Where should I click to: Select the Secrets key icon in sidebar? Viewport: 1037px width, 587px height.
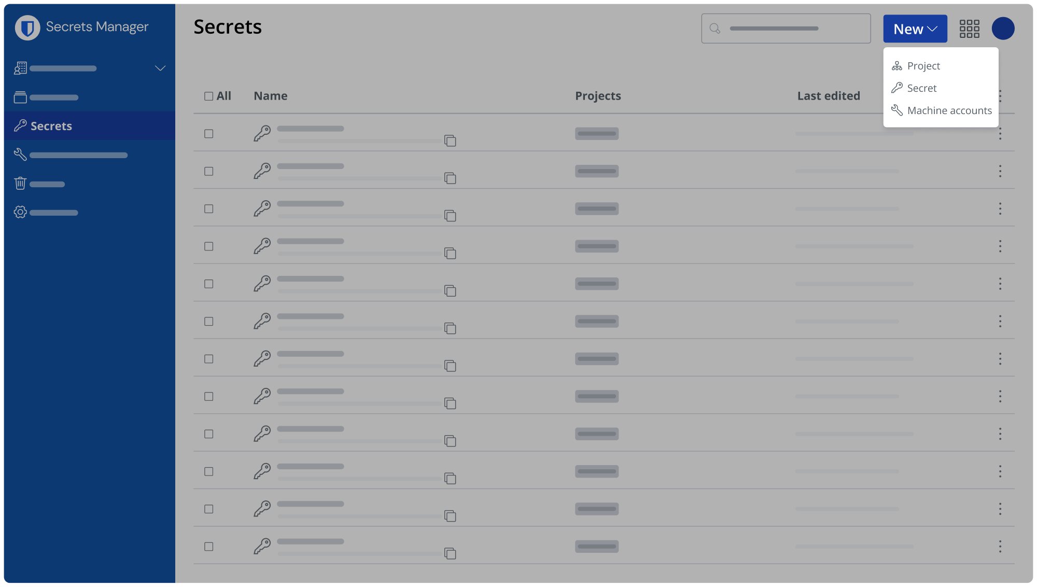(x=20, y=125)
